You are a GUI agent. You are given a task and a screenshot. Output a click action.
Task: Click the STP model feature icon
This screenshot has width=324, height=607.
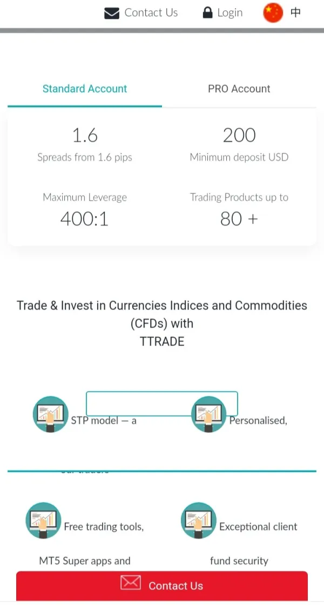click(50, 414)
